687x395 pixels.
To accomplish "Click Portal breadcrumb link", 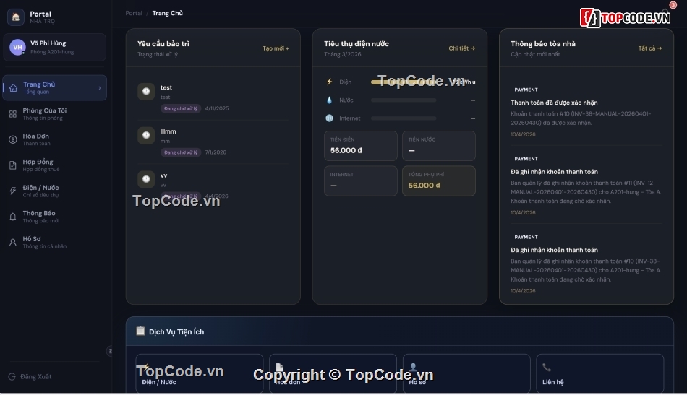I will [134, 13].
